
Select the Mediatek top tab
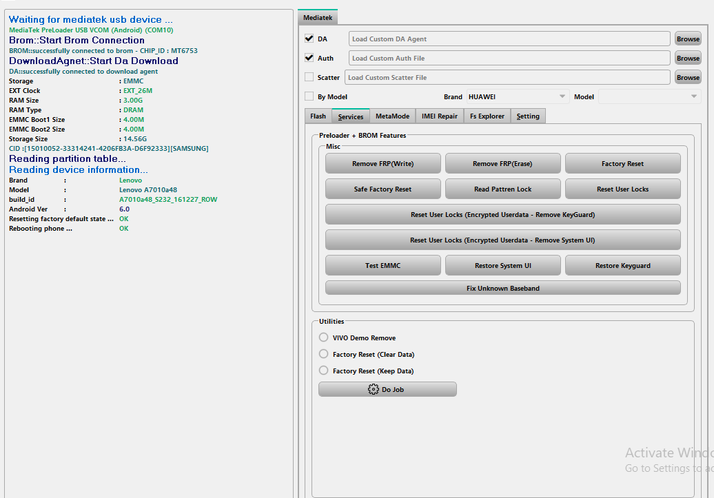tap(318, 17)
